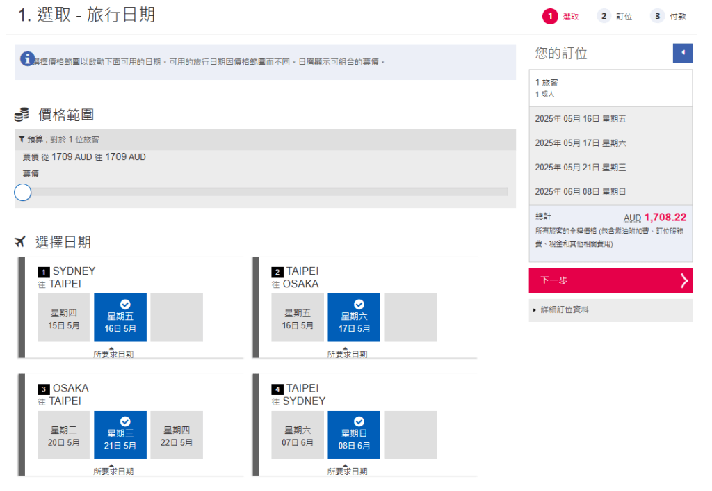Viewport: 712px width, 491px height.
Task: Choose 星期四 22日 5月 for Osaka to Taipei
Action: (x=177, y=435)
